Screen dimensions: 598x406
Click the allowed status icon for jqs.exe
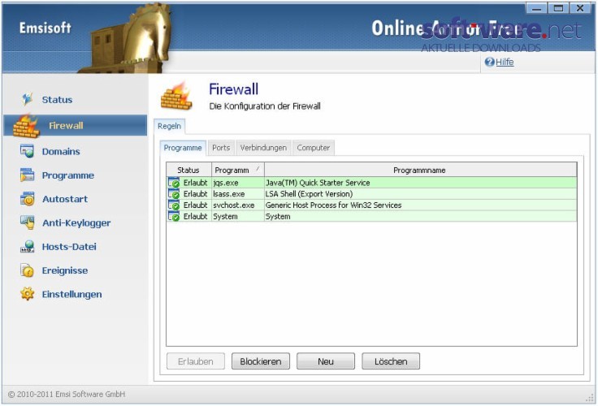(174, 183)
